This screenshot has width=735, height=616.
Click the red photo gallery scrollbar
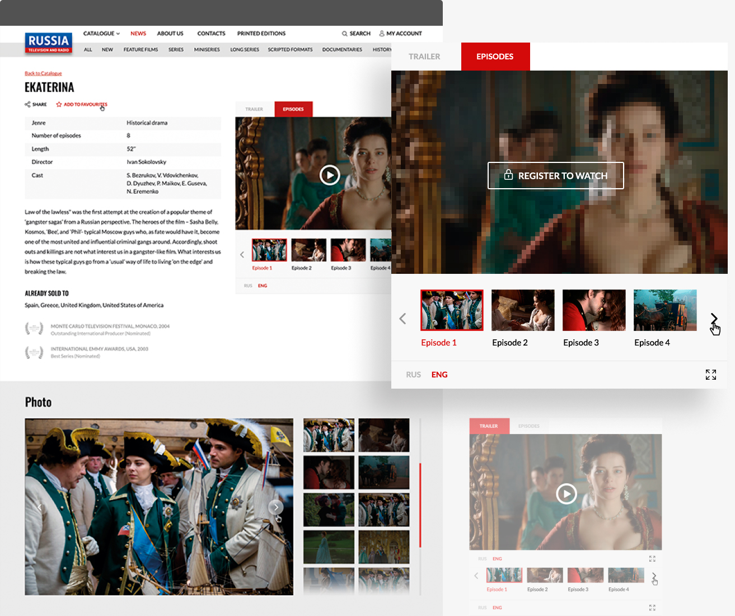420,505
